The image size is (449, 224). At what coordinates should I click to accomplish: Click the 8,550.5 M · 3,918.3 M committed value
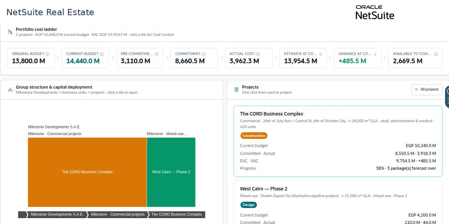[415, 153]
